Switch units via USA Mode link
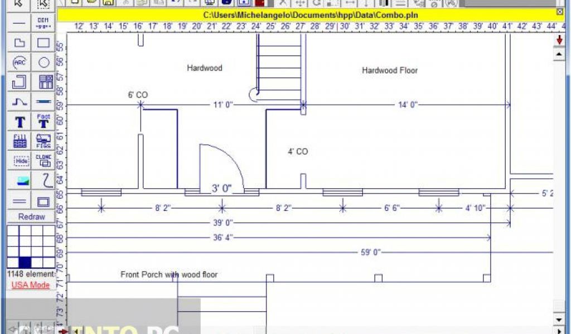The height and width of the screenshot is (334, 571). [x=31, y=285]
